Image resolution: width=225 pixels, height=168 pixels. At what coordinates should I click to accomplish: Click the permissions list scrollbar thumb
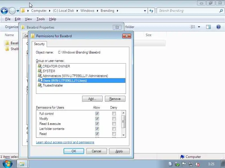[123, 122]
